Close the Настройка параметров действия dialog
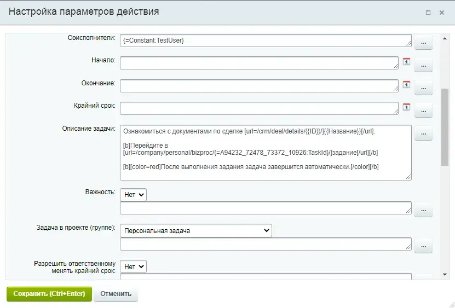This screenshot has height=308, width=455. point(442,12)
